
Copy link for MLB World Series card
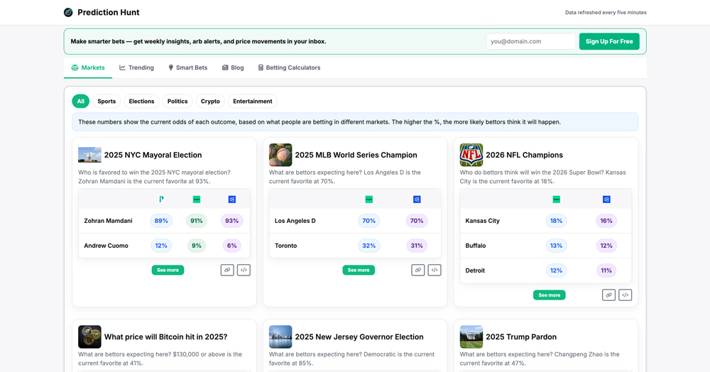[x=418, y=270]
